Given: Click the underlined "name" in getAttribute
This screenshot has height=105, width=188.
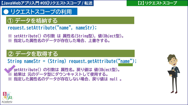Looking at the screenshot, I should [x=125, y=61].
